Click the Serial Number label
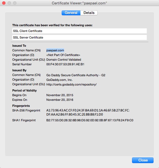Image resolution: width=159 pixels, height=168 pixels. (x=22, y=64)
